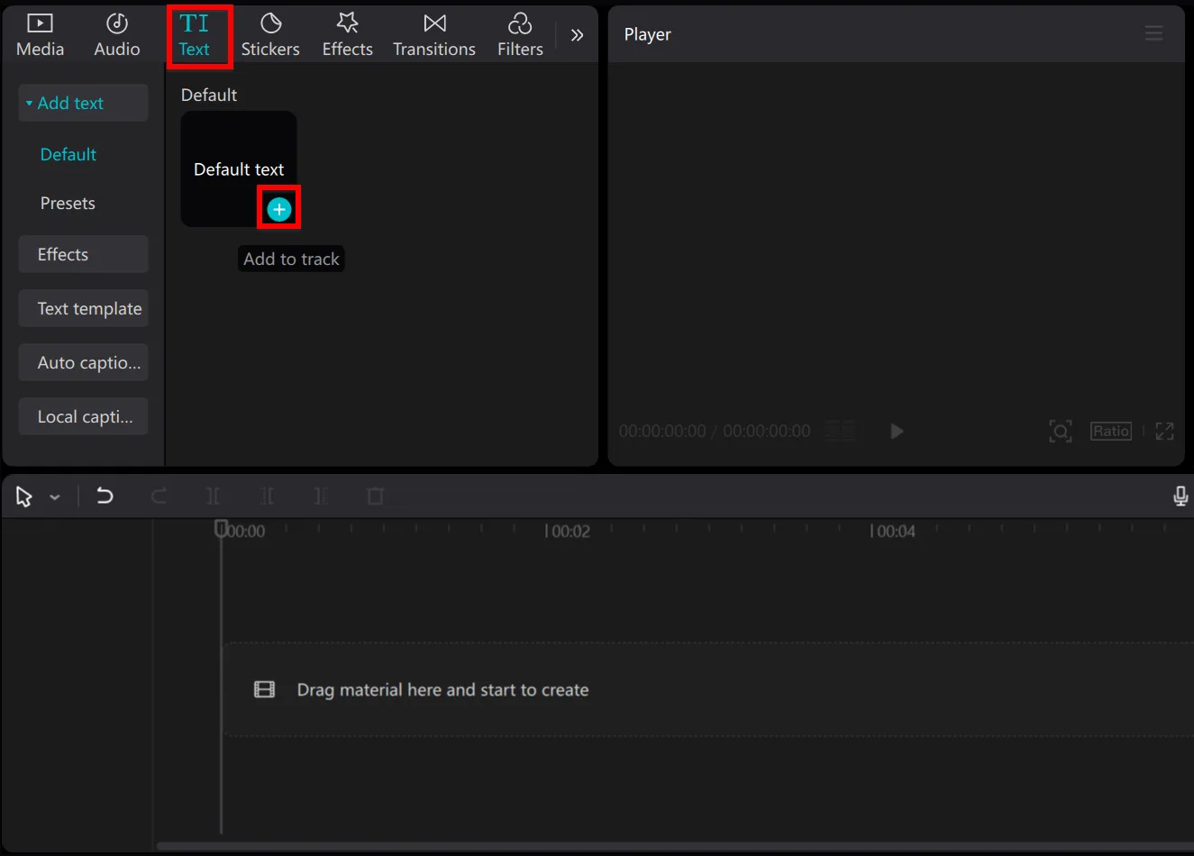
Task: Click the horizontal timeline scrollbar
Action: click(675, 846)
